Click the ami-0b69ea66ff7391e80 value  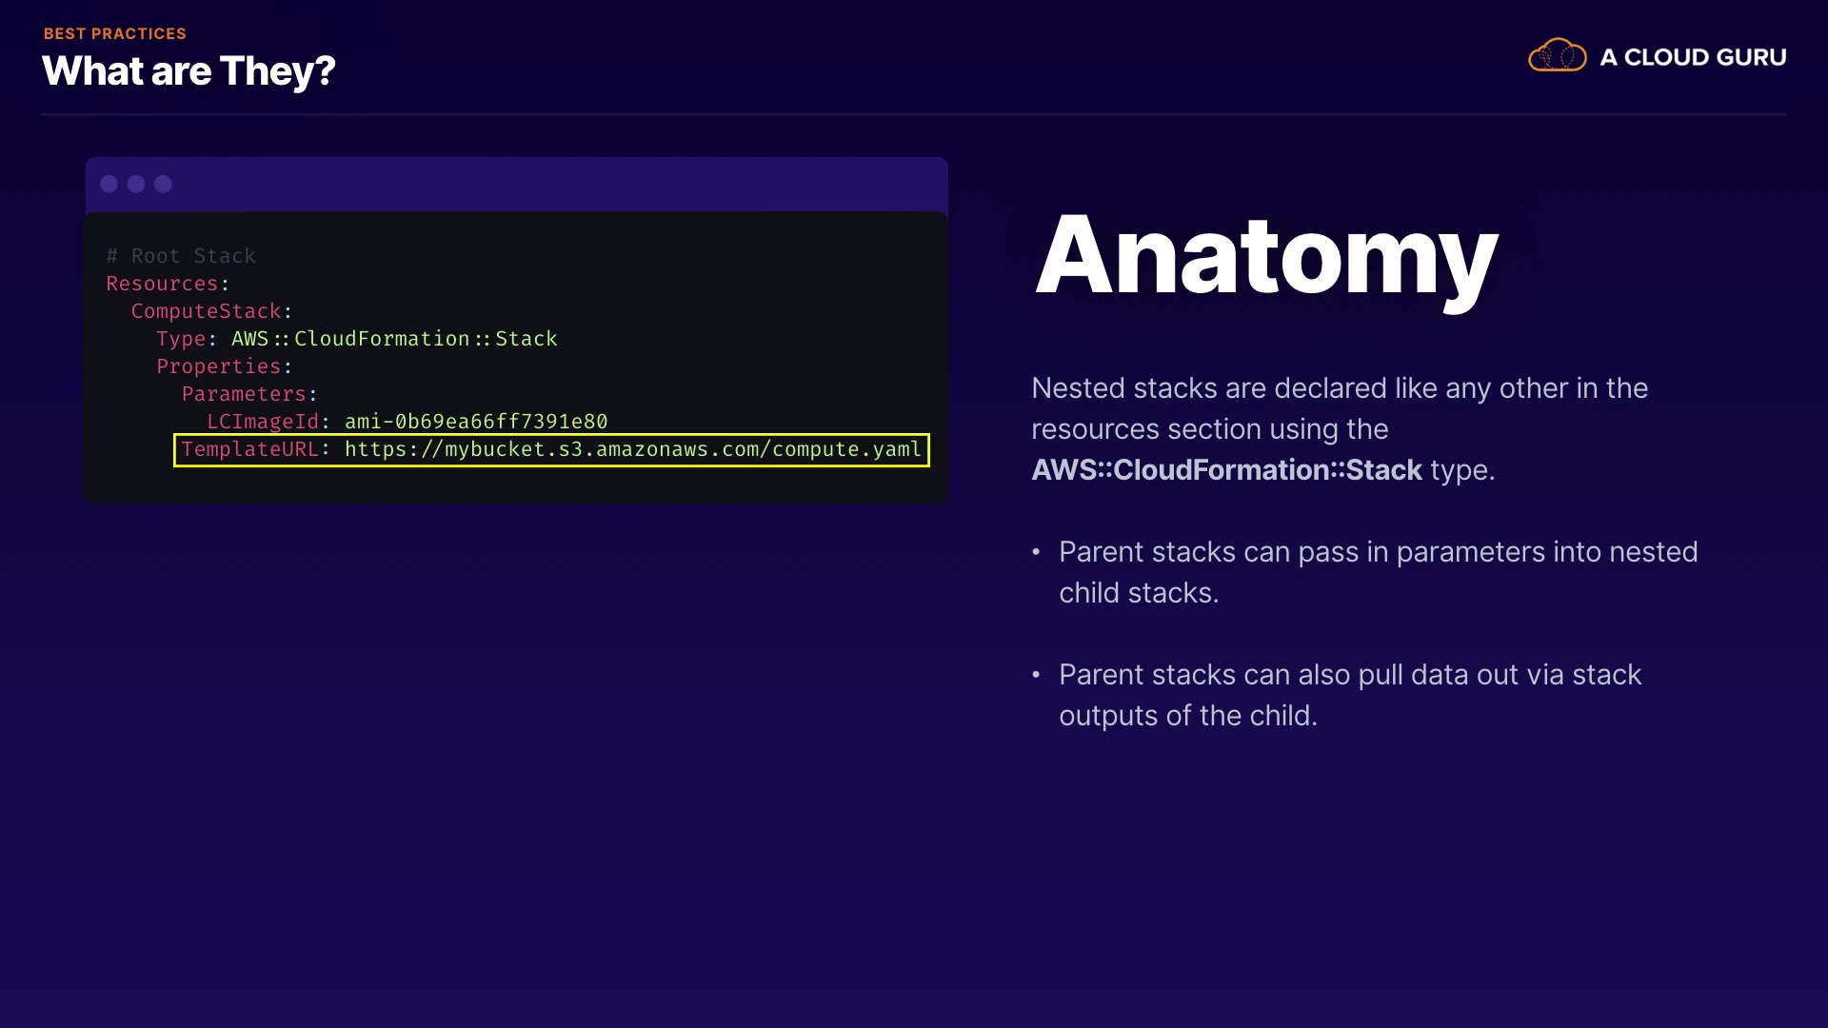(476, 422)
